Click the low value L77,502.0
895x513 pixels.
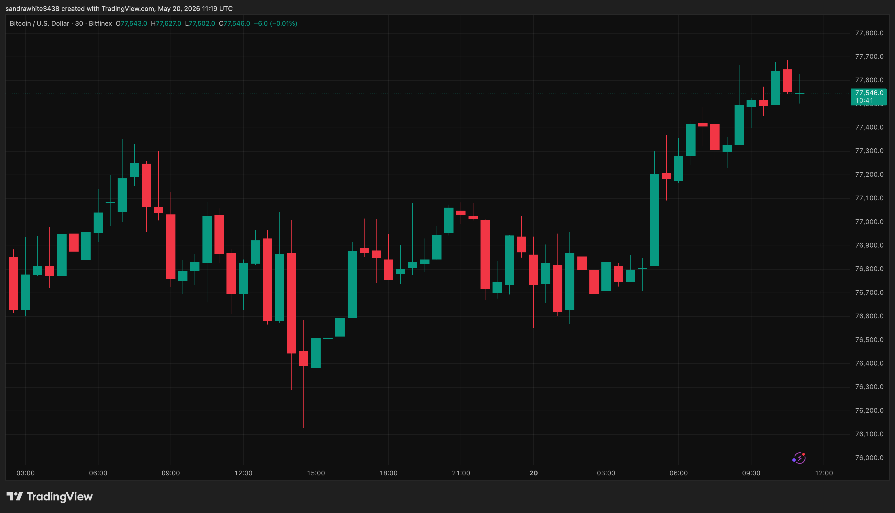200,23
